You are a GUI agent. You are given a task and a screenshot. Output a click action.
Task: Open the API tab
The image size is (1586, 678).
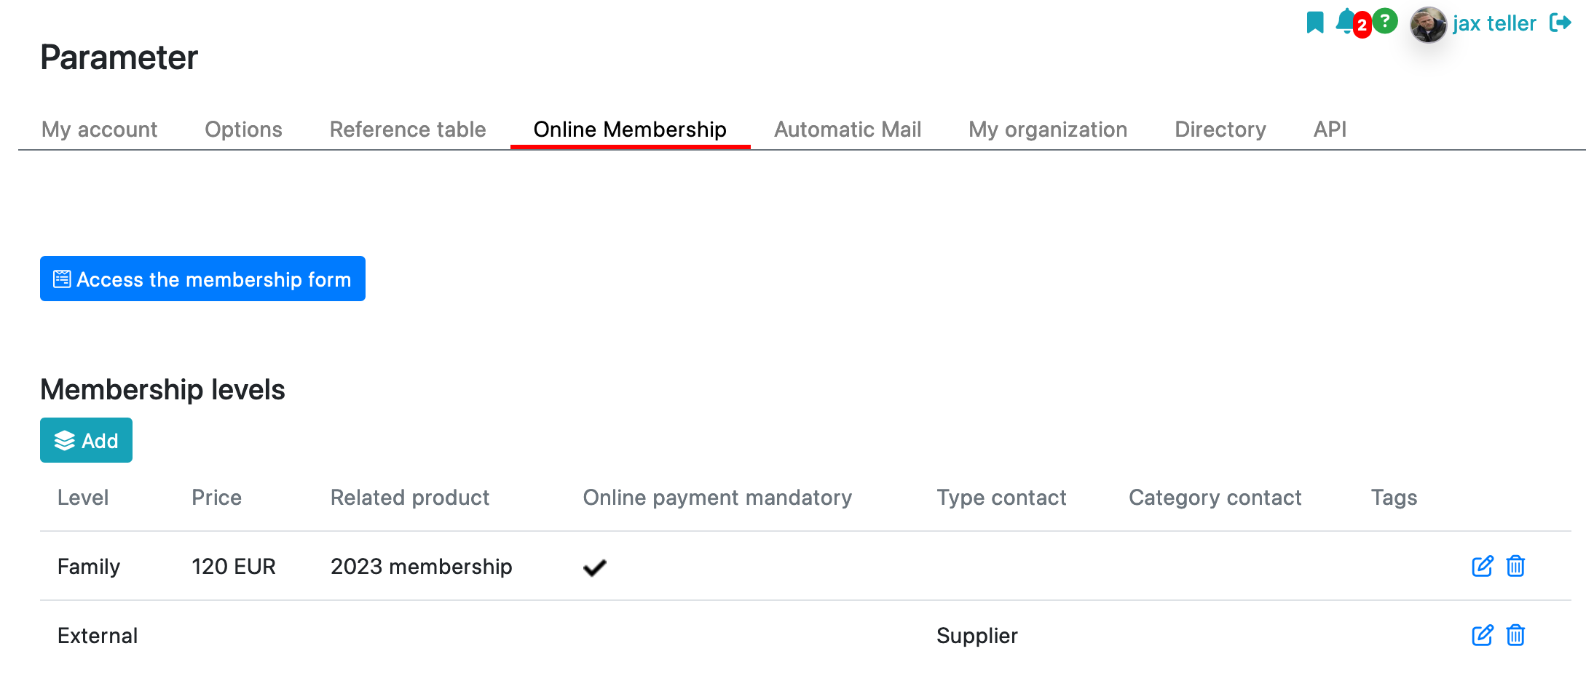[x=1330, y=129]
